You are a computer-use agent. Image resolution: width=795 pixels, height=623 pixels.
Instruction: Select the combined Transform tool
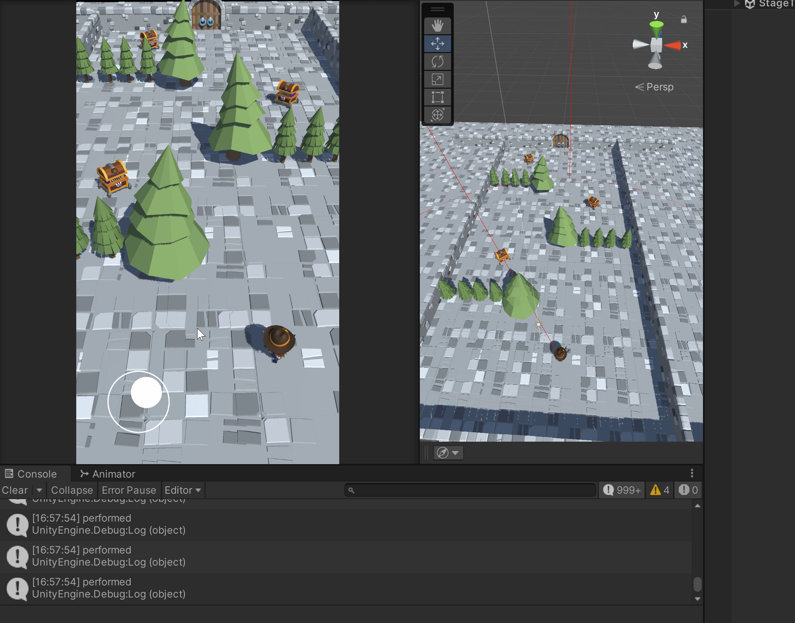437,115
